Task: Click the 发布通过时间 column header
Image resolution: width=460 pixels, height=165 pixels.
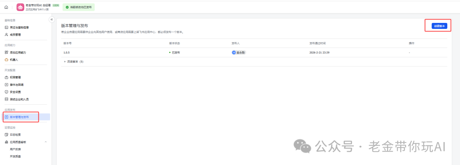Action: tap(317, 43)
